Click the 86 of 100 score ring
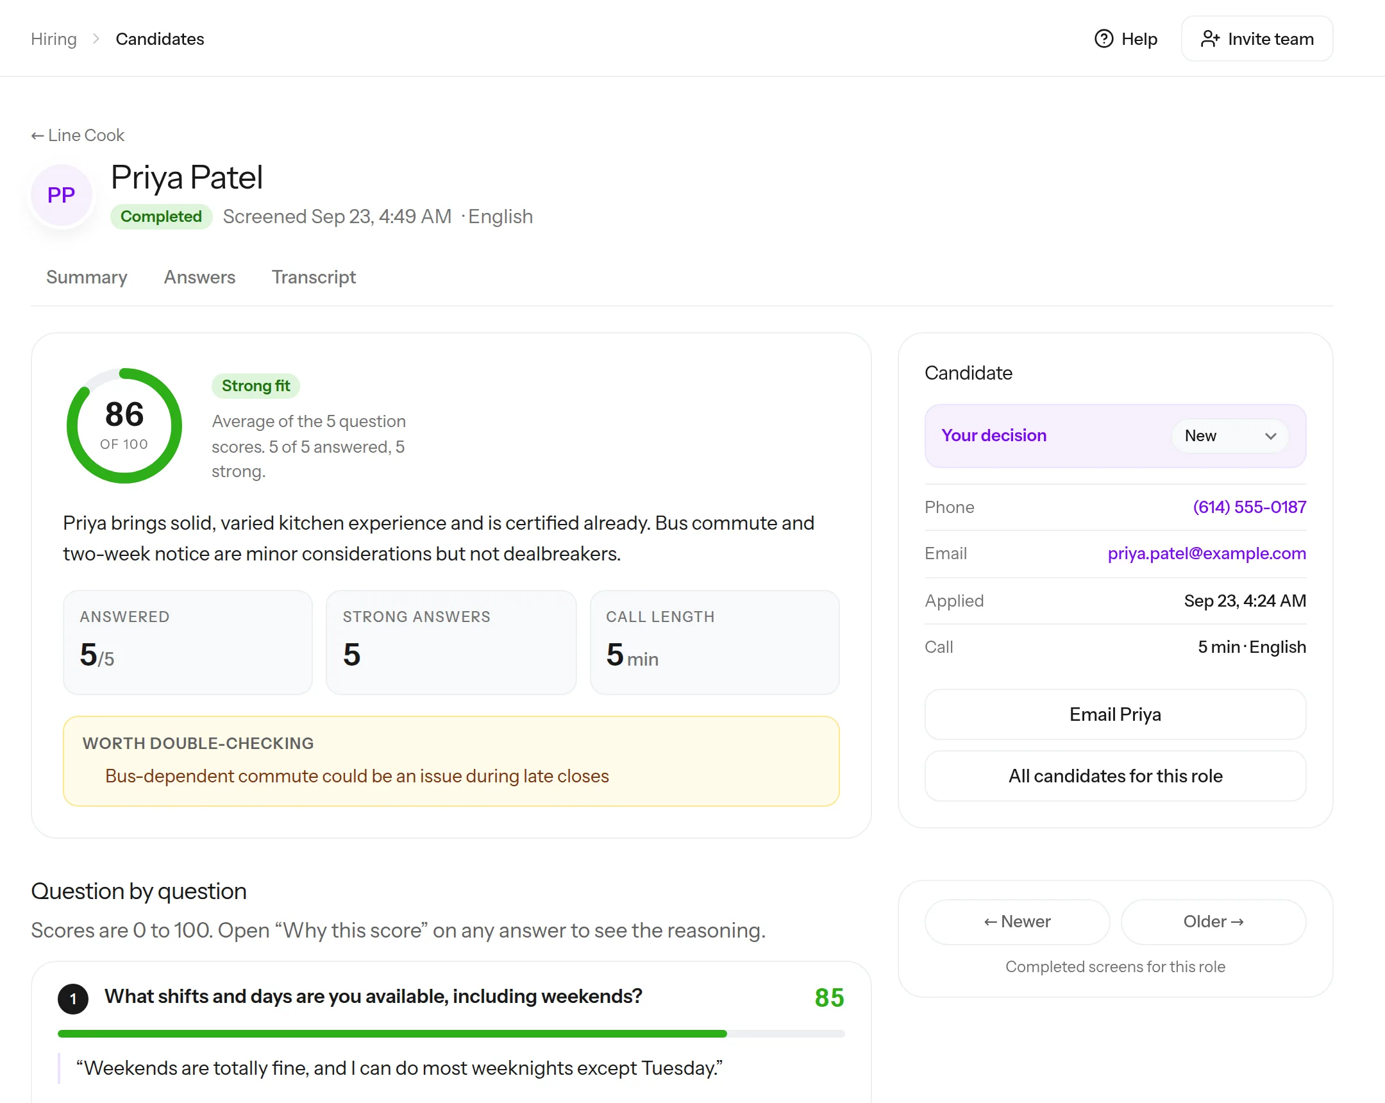Screen dimensions: 1385x1103 pos(124,425)
